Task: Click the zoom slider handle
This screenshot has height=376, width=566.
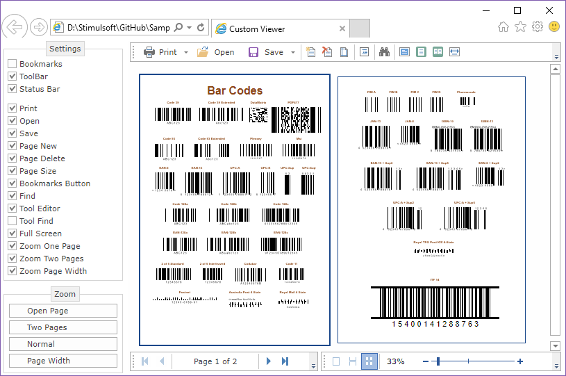Action: tap(438, 361)
